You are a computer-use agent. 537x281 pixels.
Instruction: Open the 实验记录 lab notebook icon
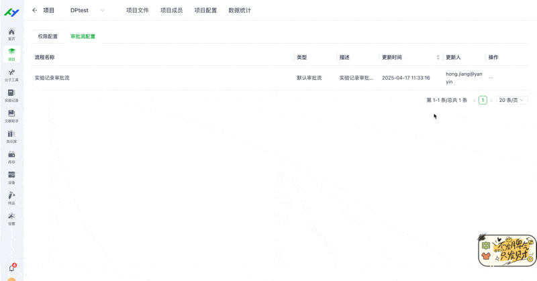(x=11, y=95)
